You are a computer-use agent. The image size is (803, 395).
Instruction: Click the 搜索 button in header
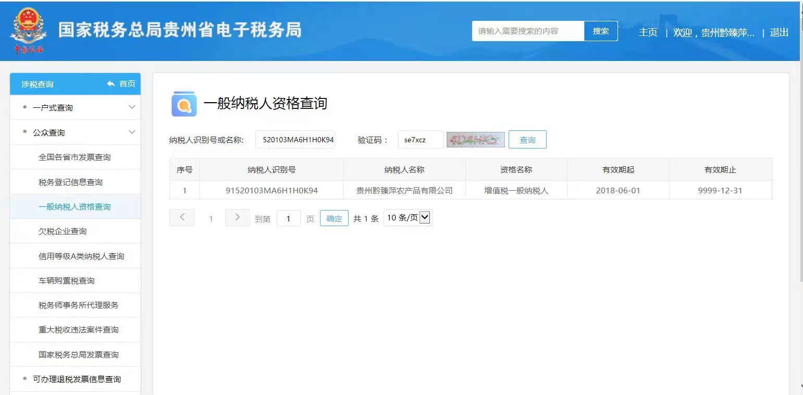600,31
